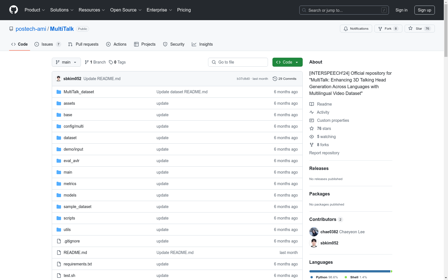Open the Security tab
The height and width of the screenshot is (280, 448).
(174, 44)
